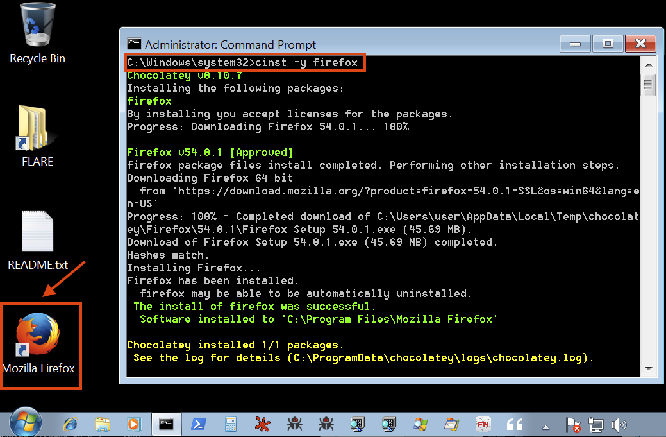Open the FLARE folder shortcut
This screenshot has height=437, width=666.
[37, 136]
